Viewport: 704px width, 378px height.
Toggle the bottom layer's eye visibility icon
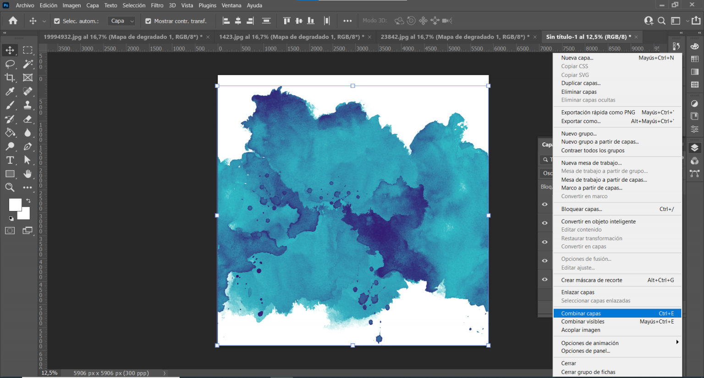pyautogui.click(x=545, y=279)
